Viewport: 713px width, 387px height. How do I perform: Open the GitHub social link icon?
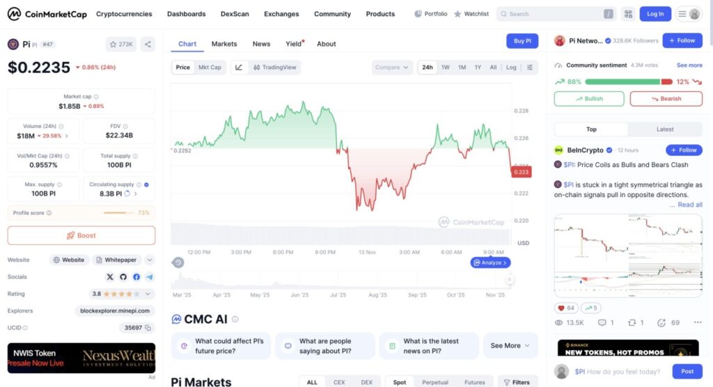tap(123, 277)
